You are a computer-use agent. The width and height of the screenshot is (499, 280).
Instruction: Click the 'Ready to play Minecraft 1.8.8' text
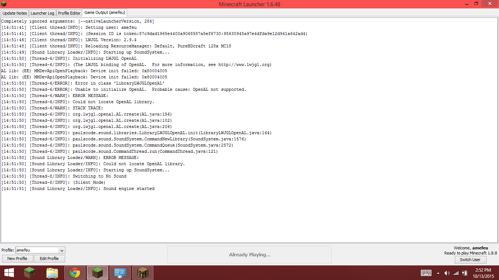pos(471,253)
